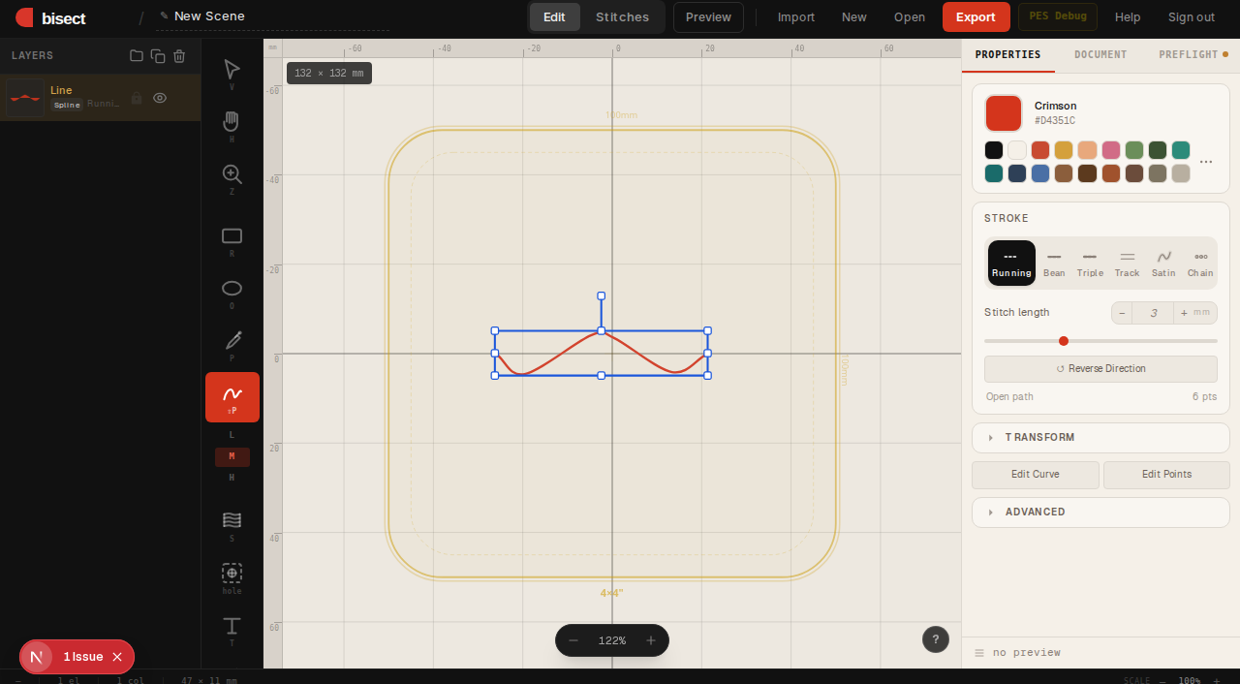
Task: Activate the hand pan tool
Action: point(232,122)
